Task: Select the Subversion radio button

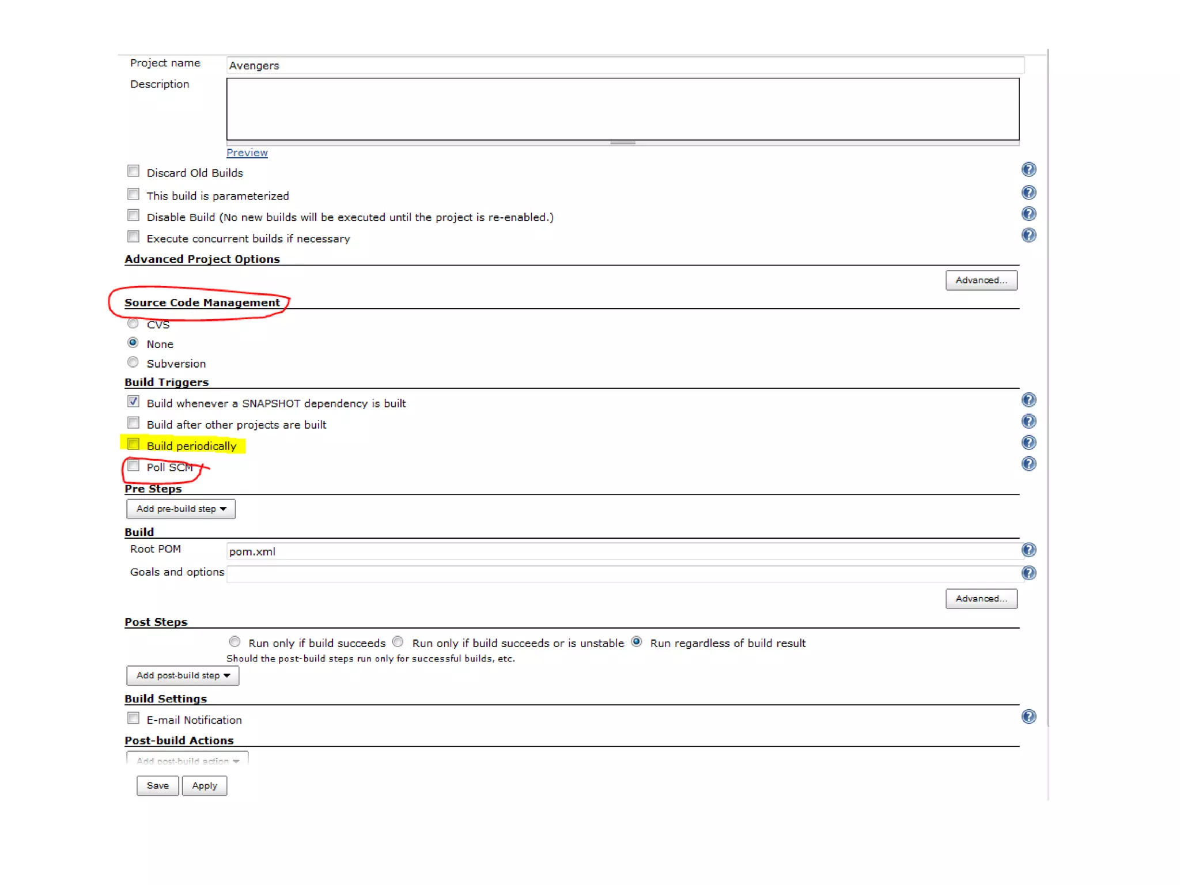Action: (133, 362)
